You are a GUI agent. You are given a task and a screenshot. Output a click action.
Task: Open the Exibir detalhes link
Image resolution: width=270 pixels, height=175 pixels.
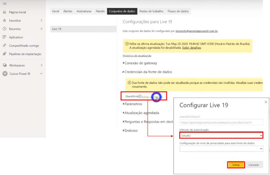tap(192, 48)
